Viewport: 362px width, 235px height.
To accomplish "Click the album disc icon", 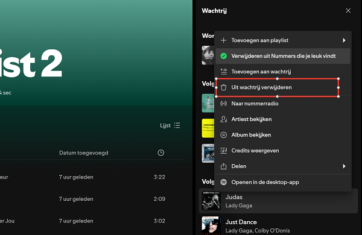I will [223, 135].
